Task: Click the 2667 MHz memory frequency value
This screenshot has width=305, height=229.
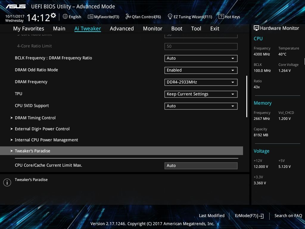Action: 262,119
